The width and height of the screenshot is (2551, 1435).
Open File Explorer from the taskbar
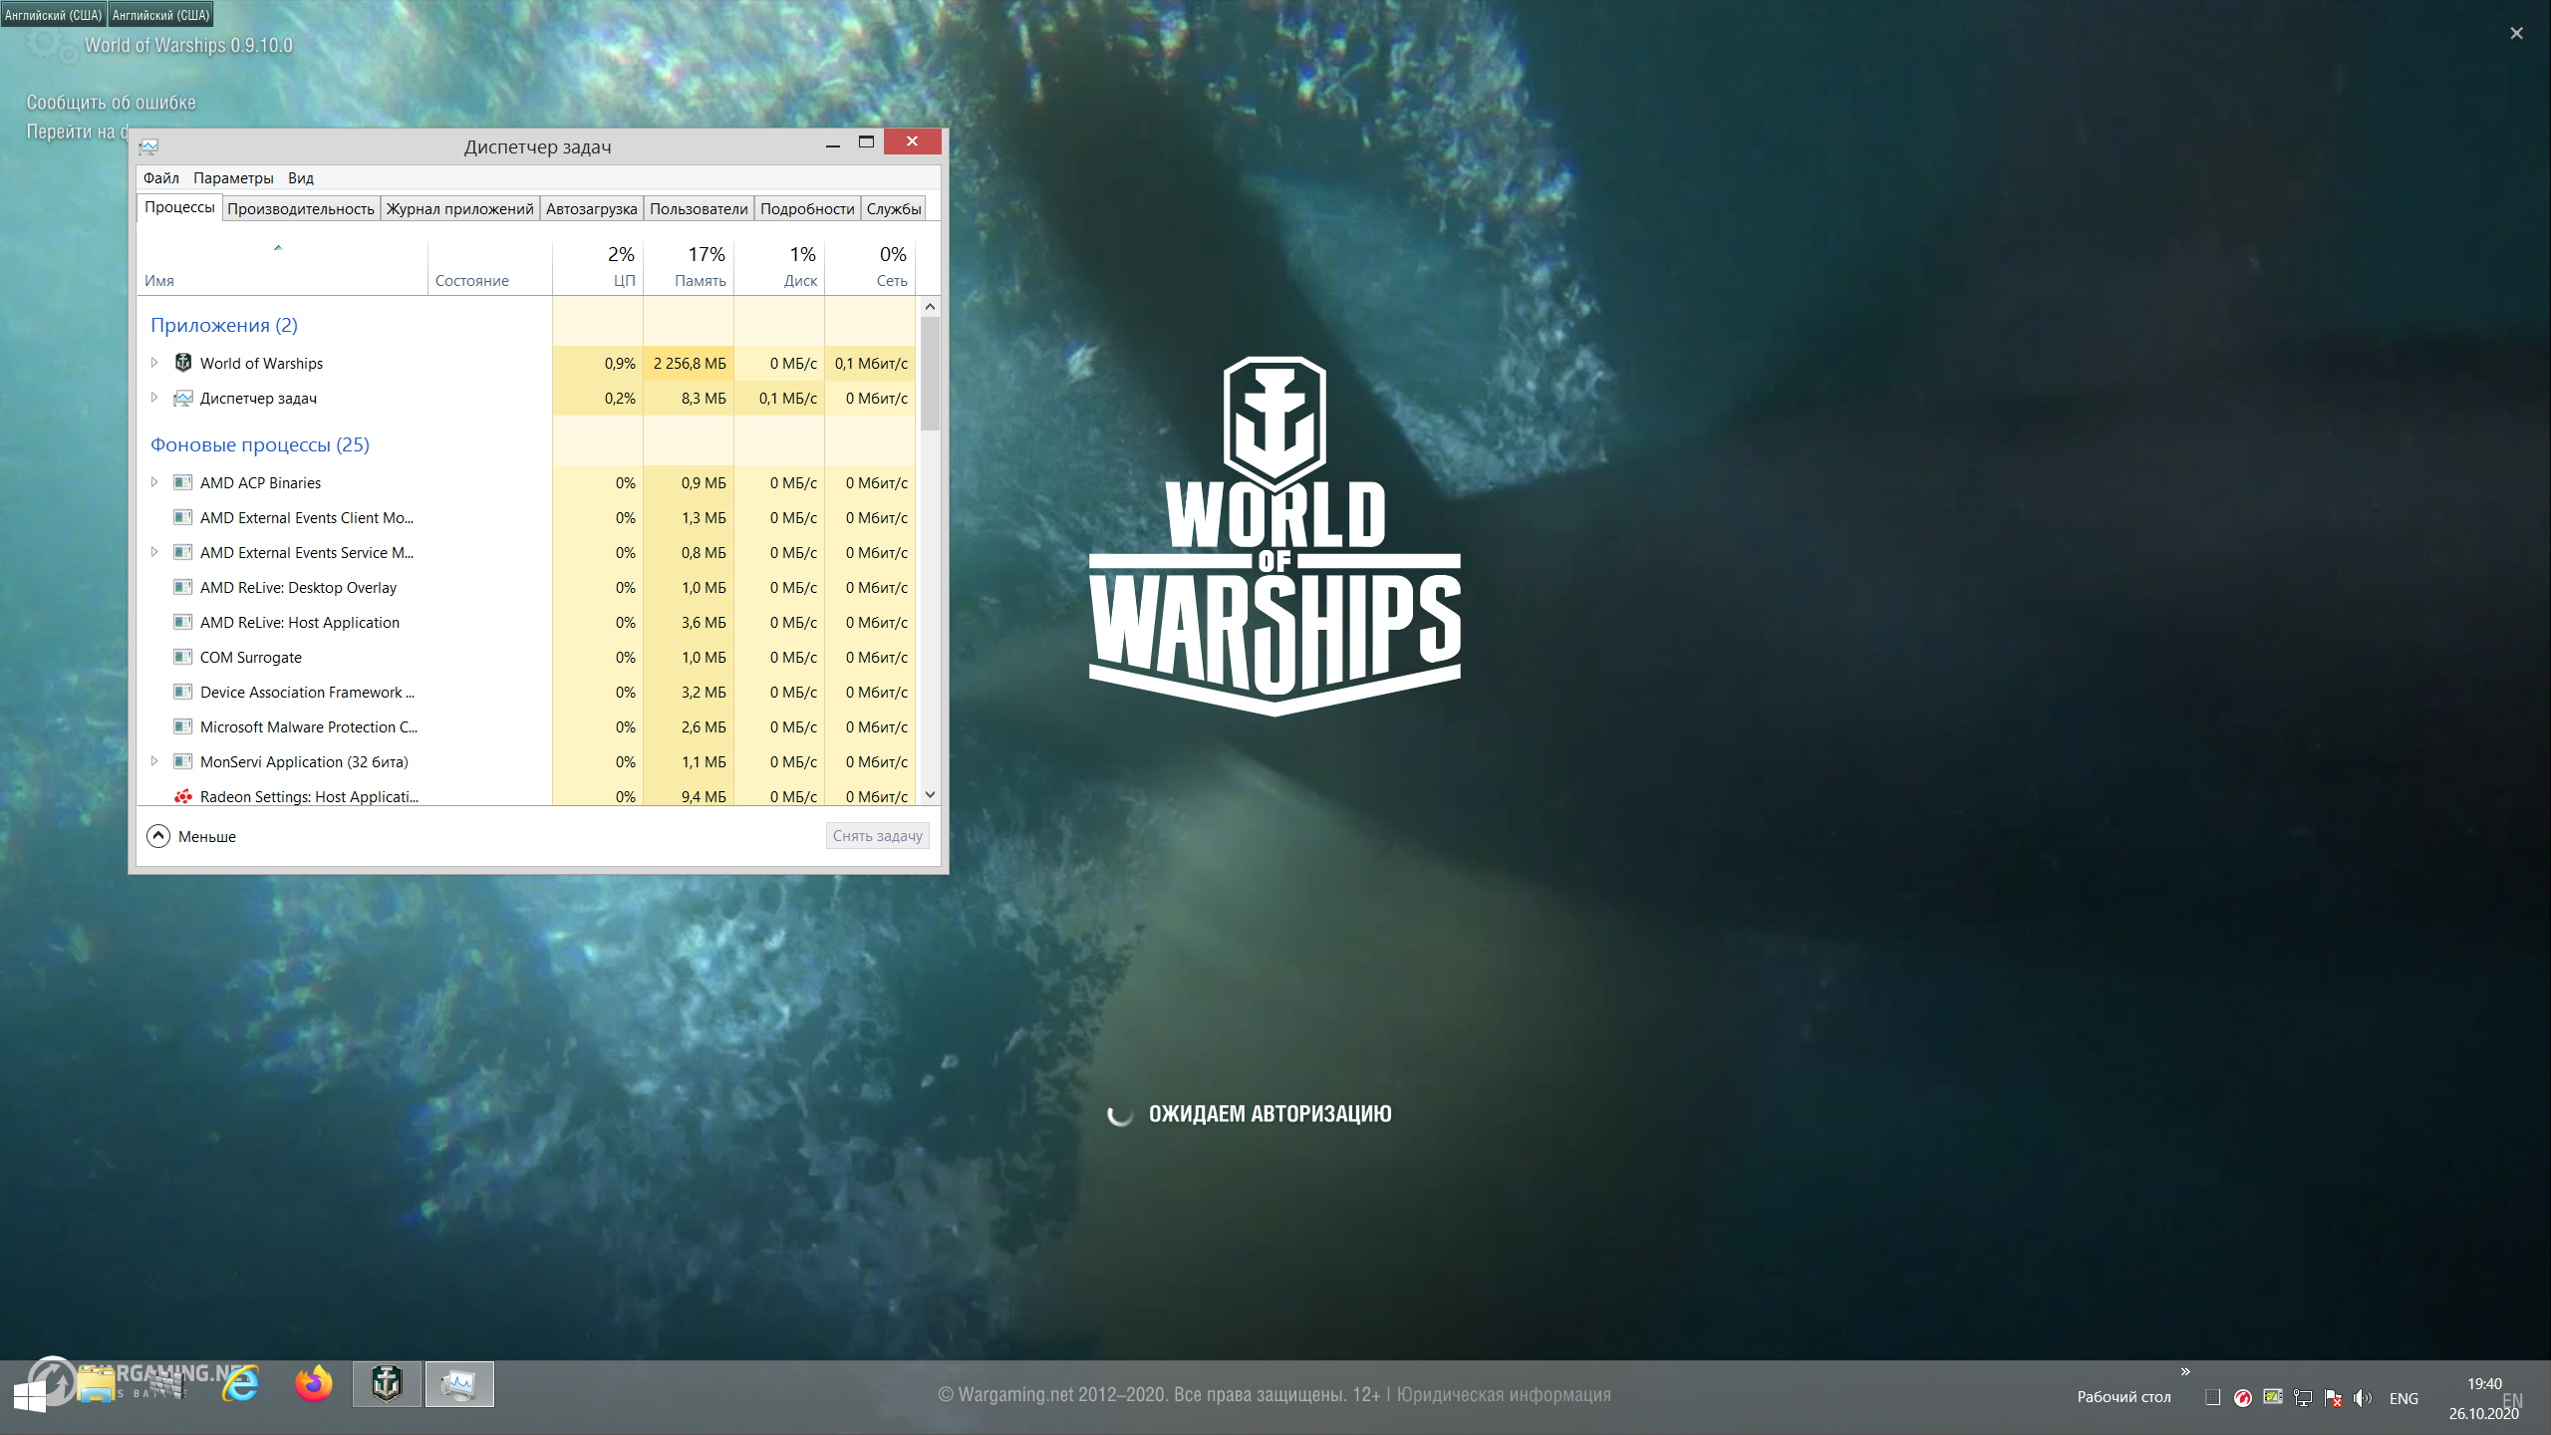96,1385
